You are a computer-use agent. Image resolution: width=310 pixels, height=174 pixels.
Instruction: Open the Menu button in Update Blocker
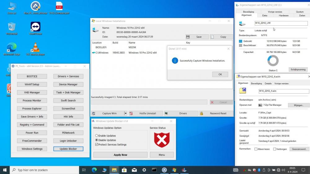[162, 155]
